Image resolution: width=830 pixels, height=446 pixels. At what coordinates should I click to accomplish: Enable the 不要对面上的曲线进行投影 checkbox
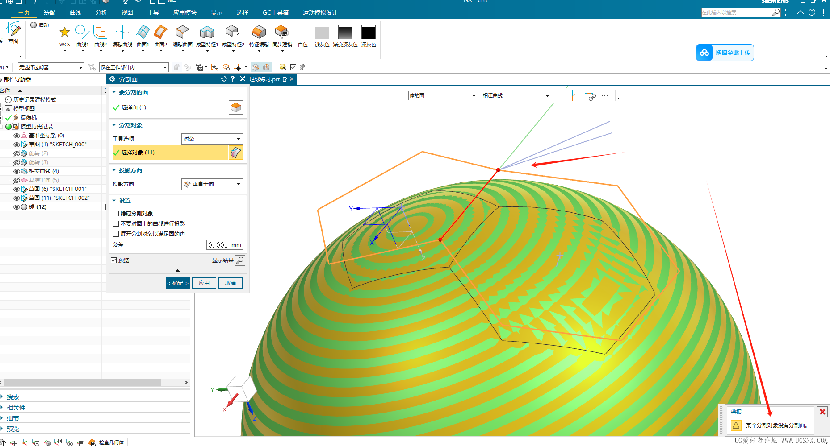point(116,224)
